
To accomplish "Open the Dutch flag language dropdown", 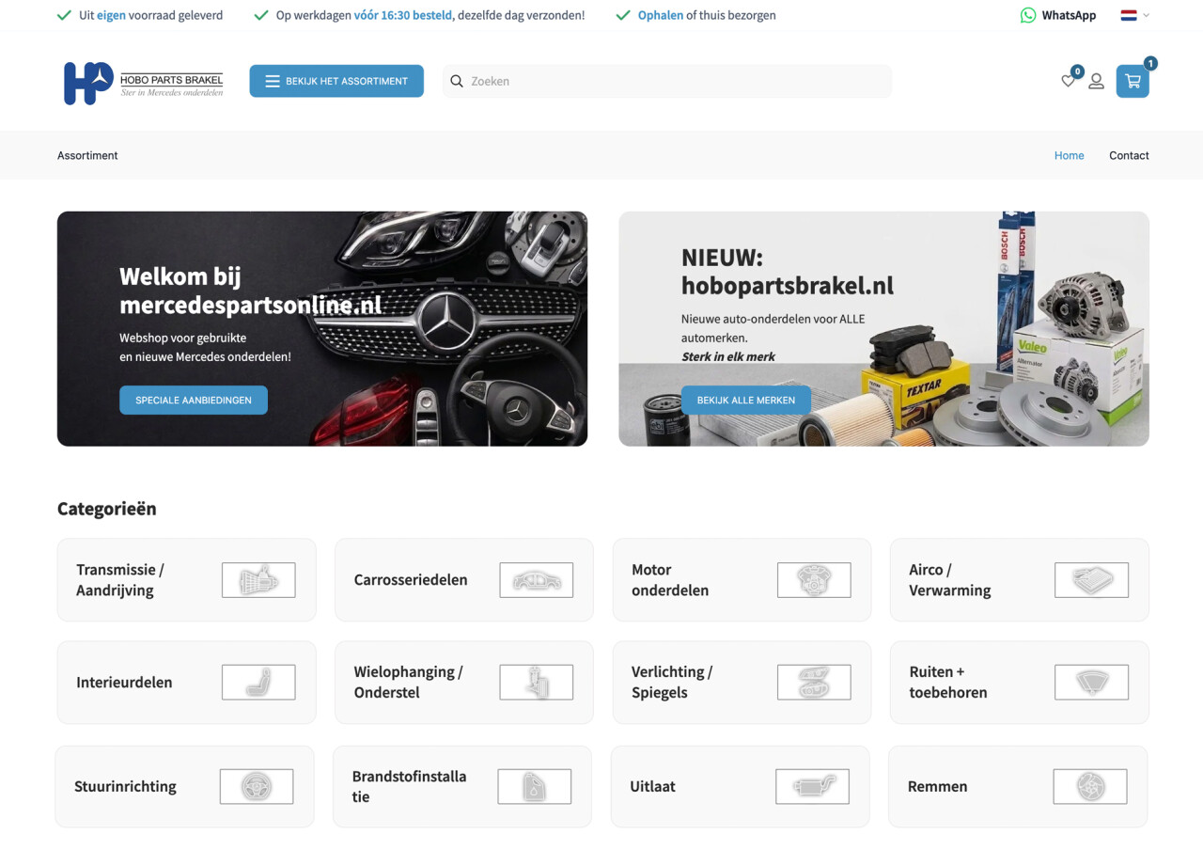I will [x=1135, y=15].
